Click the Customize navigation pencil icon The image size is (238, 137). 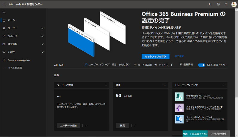tap(4, 60)
